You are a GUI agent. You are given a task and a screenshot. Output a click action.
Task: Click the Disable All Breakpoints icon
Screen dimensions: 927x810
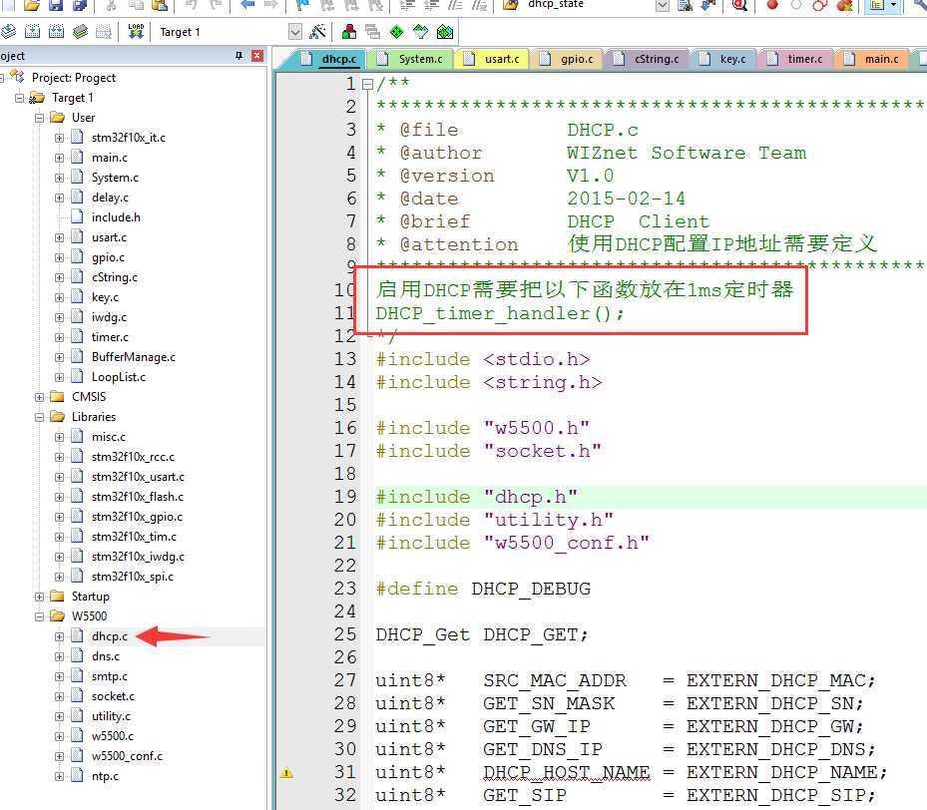tap(820, 5)
